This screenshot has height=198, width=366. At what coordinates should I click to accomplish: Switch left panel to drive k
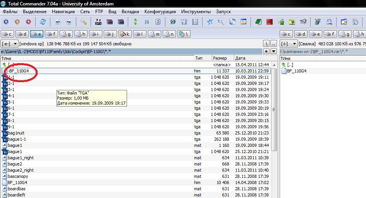pyautogui.click(x=125, y=34)
